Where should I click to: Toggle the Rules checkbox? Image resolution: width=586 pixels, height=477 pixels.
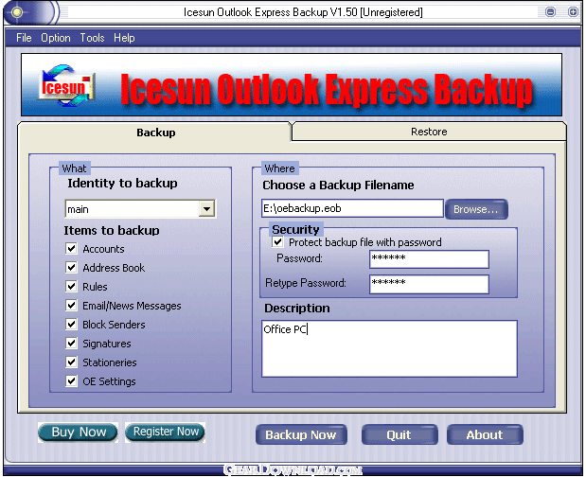click(71, 287)
